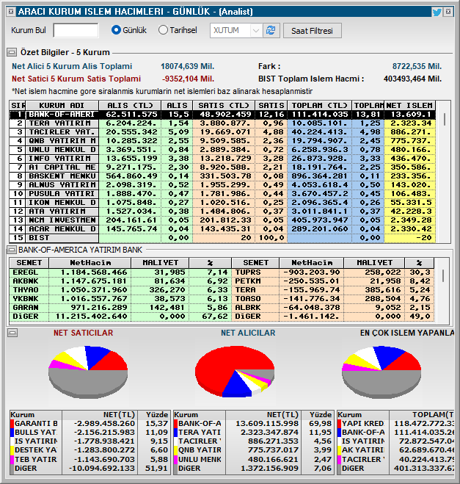Collapse the Özet Bilgiler section

[x=12, y=52]
